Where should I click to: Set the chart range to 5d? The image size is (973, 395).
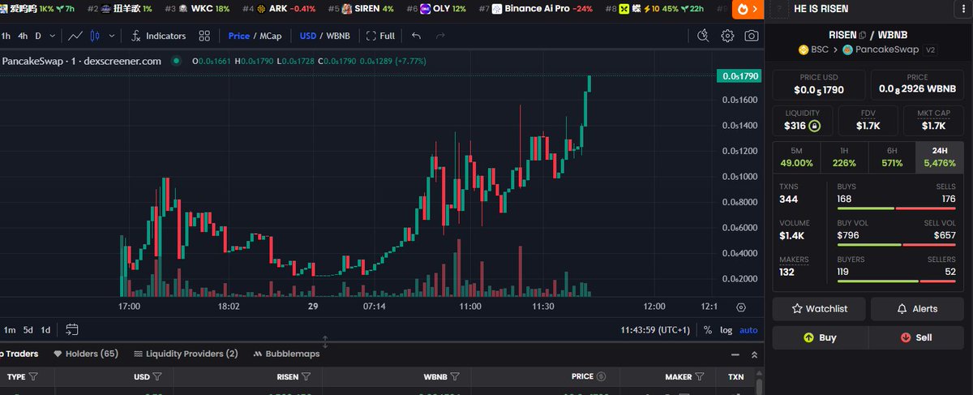pyautogui.click(x=28, y=330)
